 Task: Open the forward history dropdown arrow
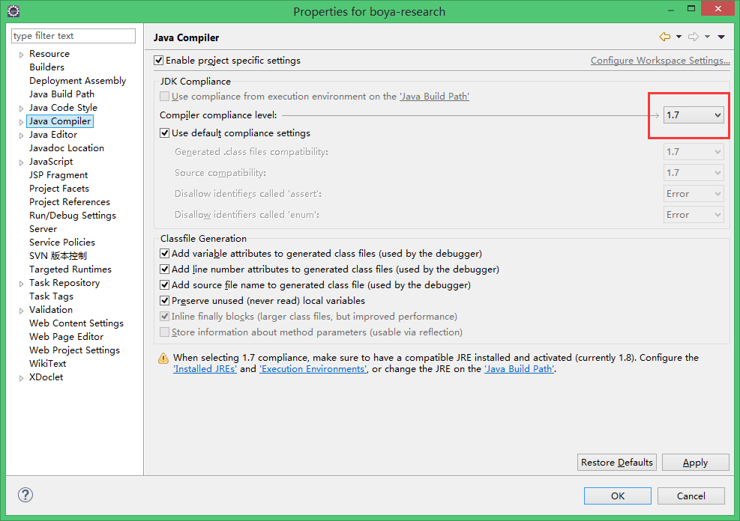point(707,37)
